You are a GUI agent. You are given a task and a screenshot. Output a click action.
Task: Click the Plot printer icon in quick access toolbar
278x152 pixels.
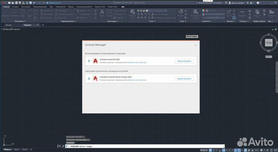(31, 3)
